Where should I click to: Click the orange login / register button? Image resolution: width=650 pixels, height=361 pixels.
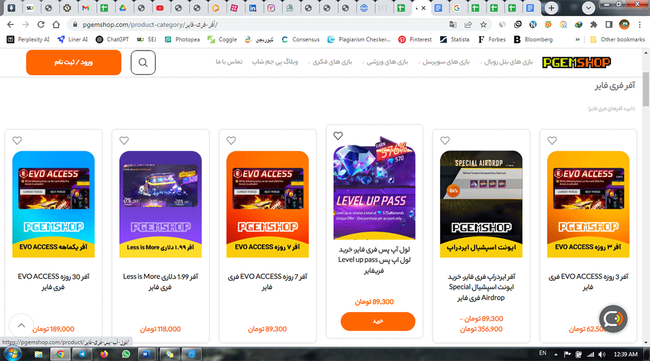pyautogui.click(x=74, y=63)
